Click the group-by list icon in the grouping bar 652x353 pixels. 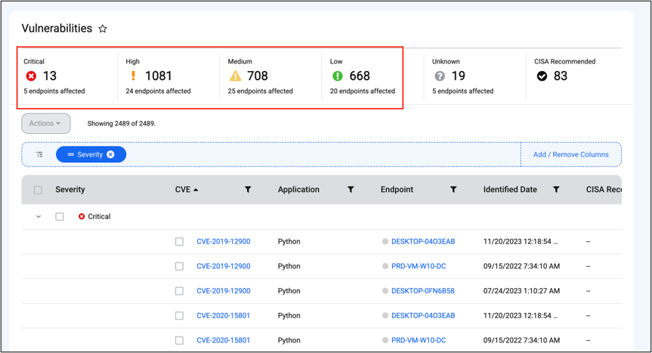39,154
